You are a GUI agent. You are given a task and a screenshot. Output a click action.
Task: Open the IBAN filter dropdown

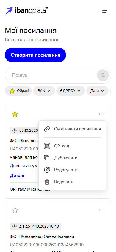[x=44, y=91]
